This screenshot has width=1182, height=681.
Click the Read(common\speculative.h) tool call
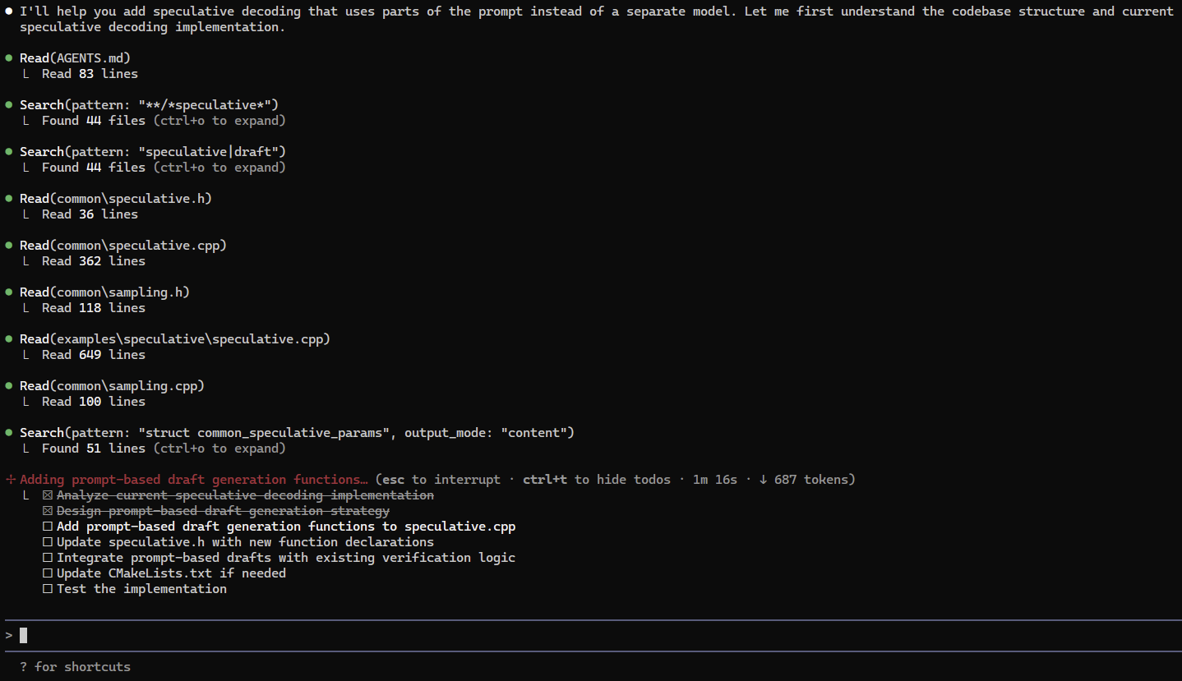[x=116, y=199]
